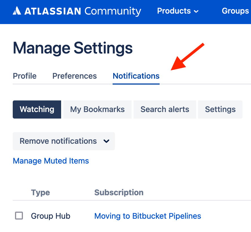Image resolution: width=251 pixels, height=232 pixels.
Task: Open the Groups menu item
Action: [x=235, y=11]
